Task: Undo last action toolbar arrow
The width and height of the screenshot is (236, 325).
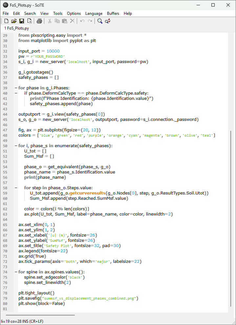Action: [82, 21]
